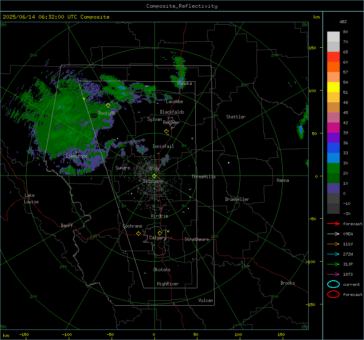Click the Strathmore label
Image resolution: width=364 pixels, height=340 pixels.
(197, 239)
